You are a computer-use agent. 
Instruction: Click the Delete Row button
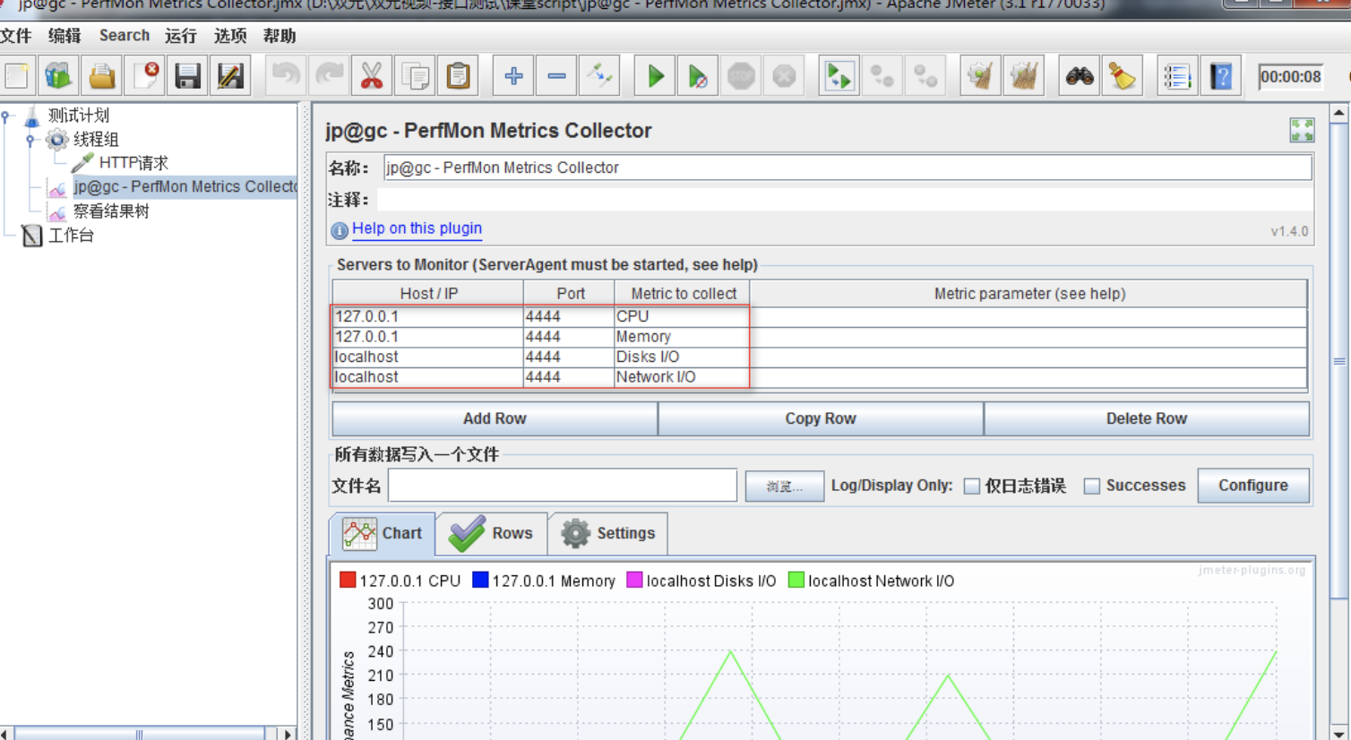[1147, 418]
